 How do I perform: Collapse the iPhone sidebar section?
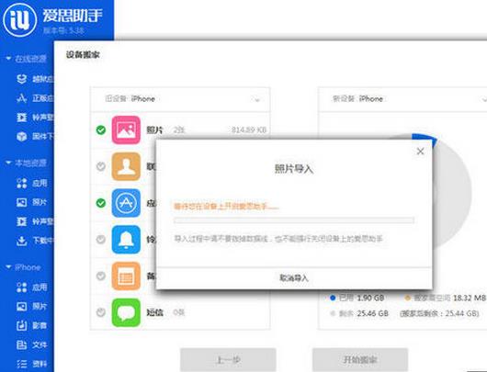(8, 266)
